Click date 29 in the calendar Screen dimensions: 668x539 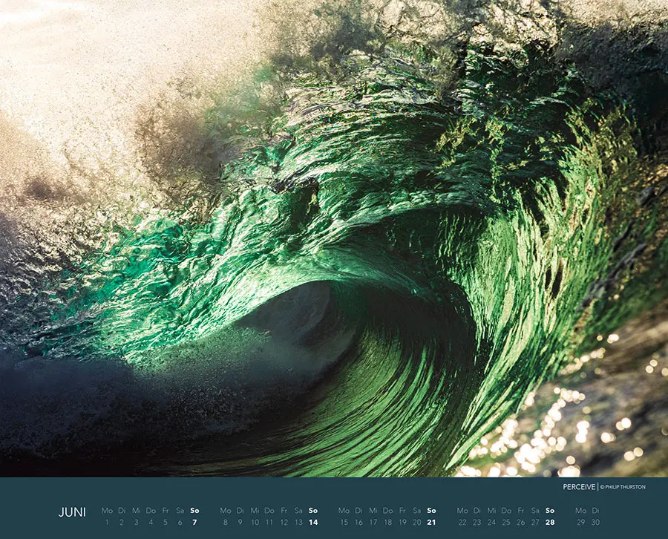click(x=580, y=522)
